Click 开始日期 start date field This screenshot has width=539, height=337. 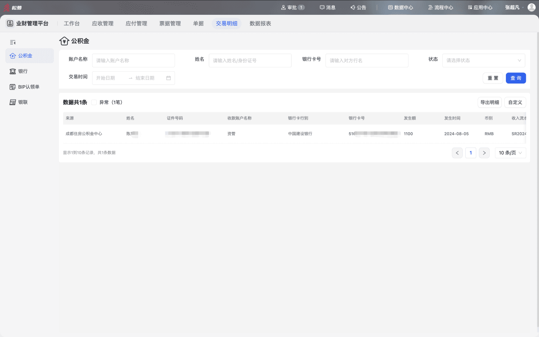point(109,78)
